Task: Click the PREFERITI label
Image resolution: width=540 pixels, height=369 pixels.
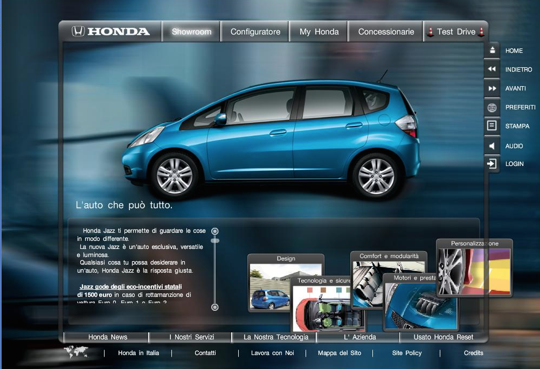Action: point(521,107)
